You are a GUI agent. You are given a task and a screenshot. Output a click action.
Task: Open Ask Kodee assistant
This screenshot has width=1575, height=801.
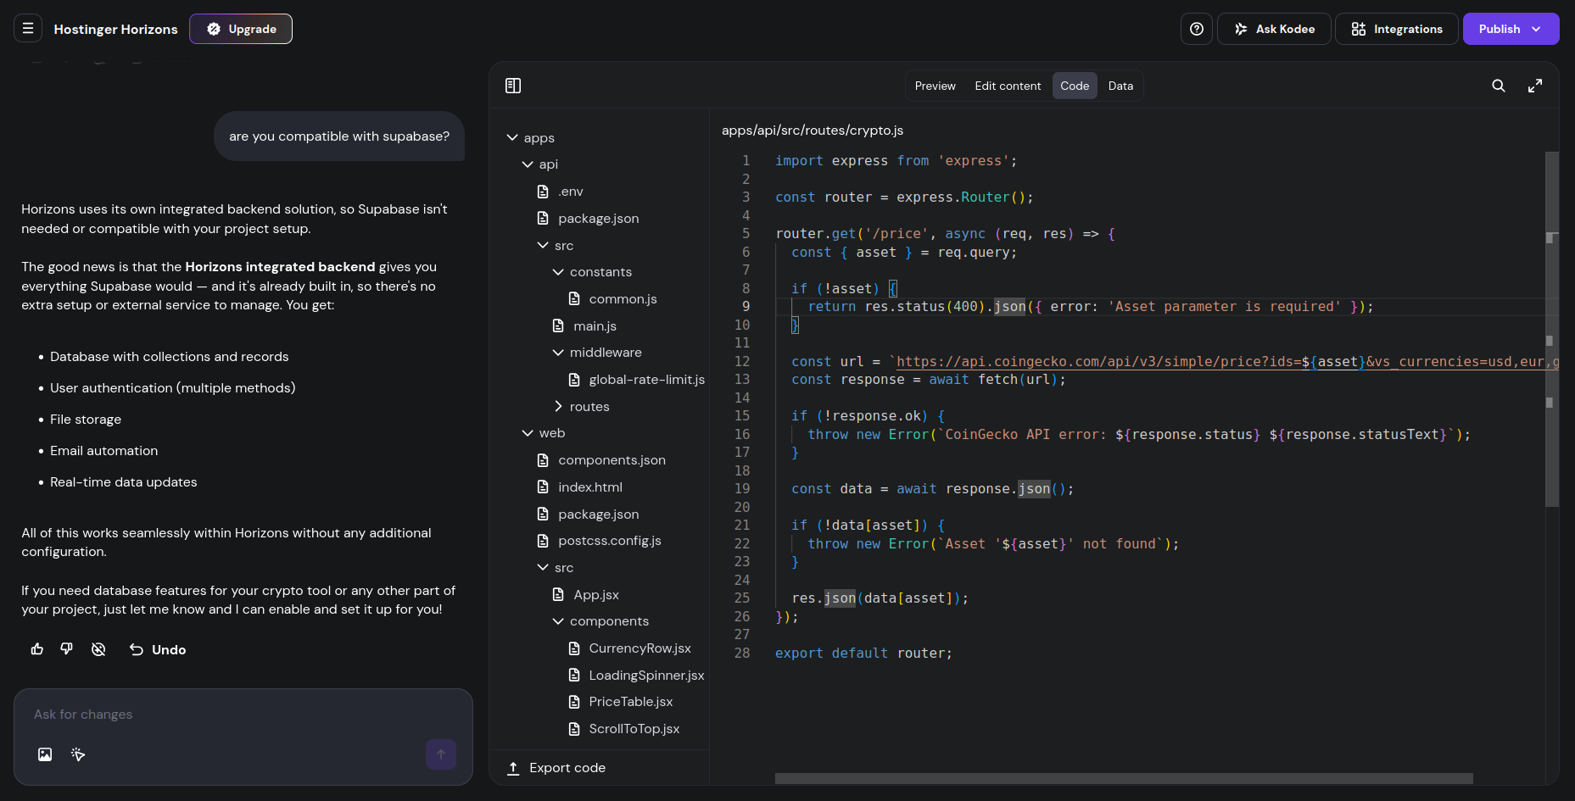[1274, 29]
